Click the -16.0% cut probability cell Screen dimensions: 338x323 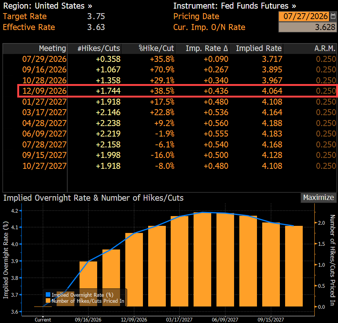162,155
